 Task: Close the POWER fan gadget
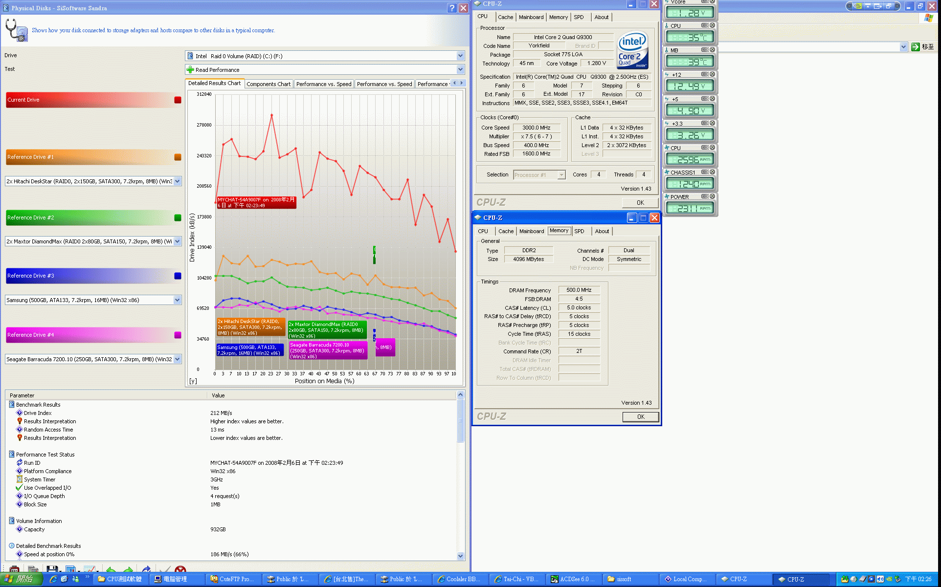[712, 196]
